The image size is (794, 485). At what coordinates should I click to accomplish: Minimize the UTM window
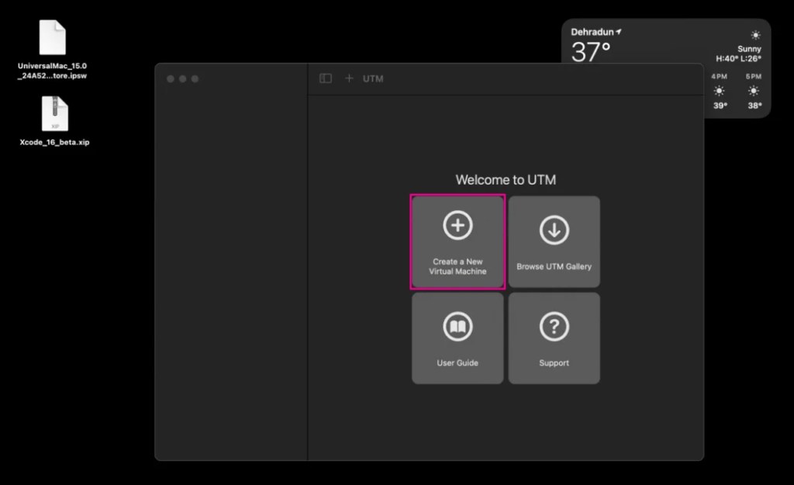coord(183,78)
